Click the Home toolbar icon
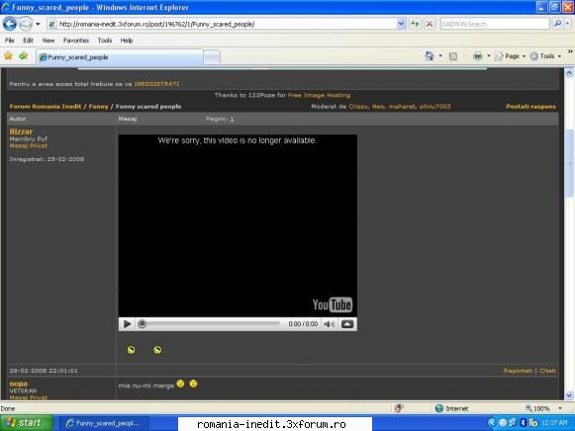Image resolution: width=575 pixels, height=431 pixels. (430, 56)
